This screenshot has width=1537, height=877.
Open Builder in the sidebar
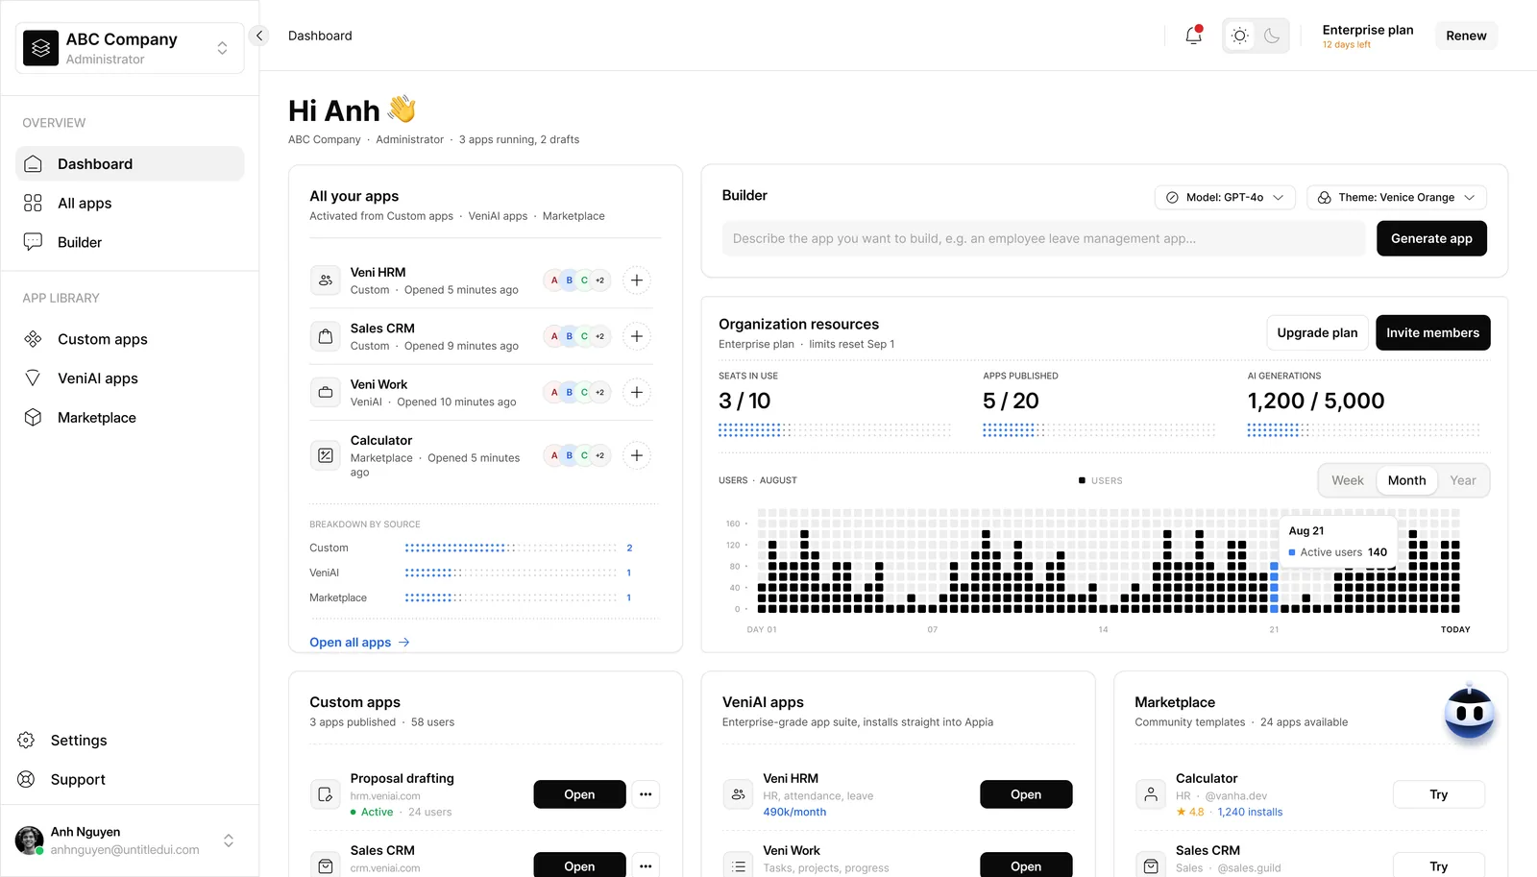[130, 242]
